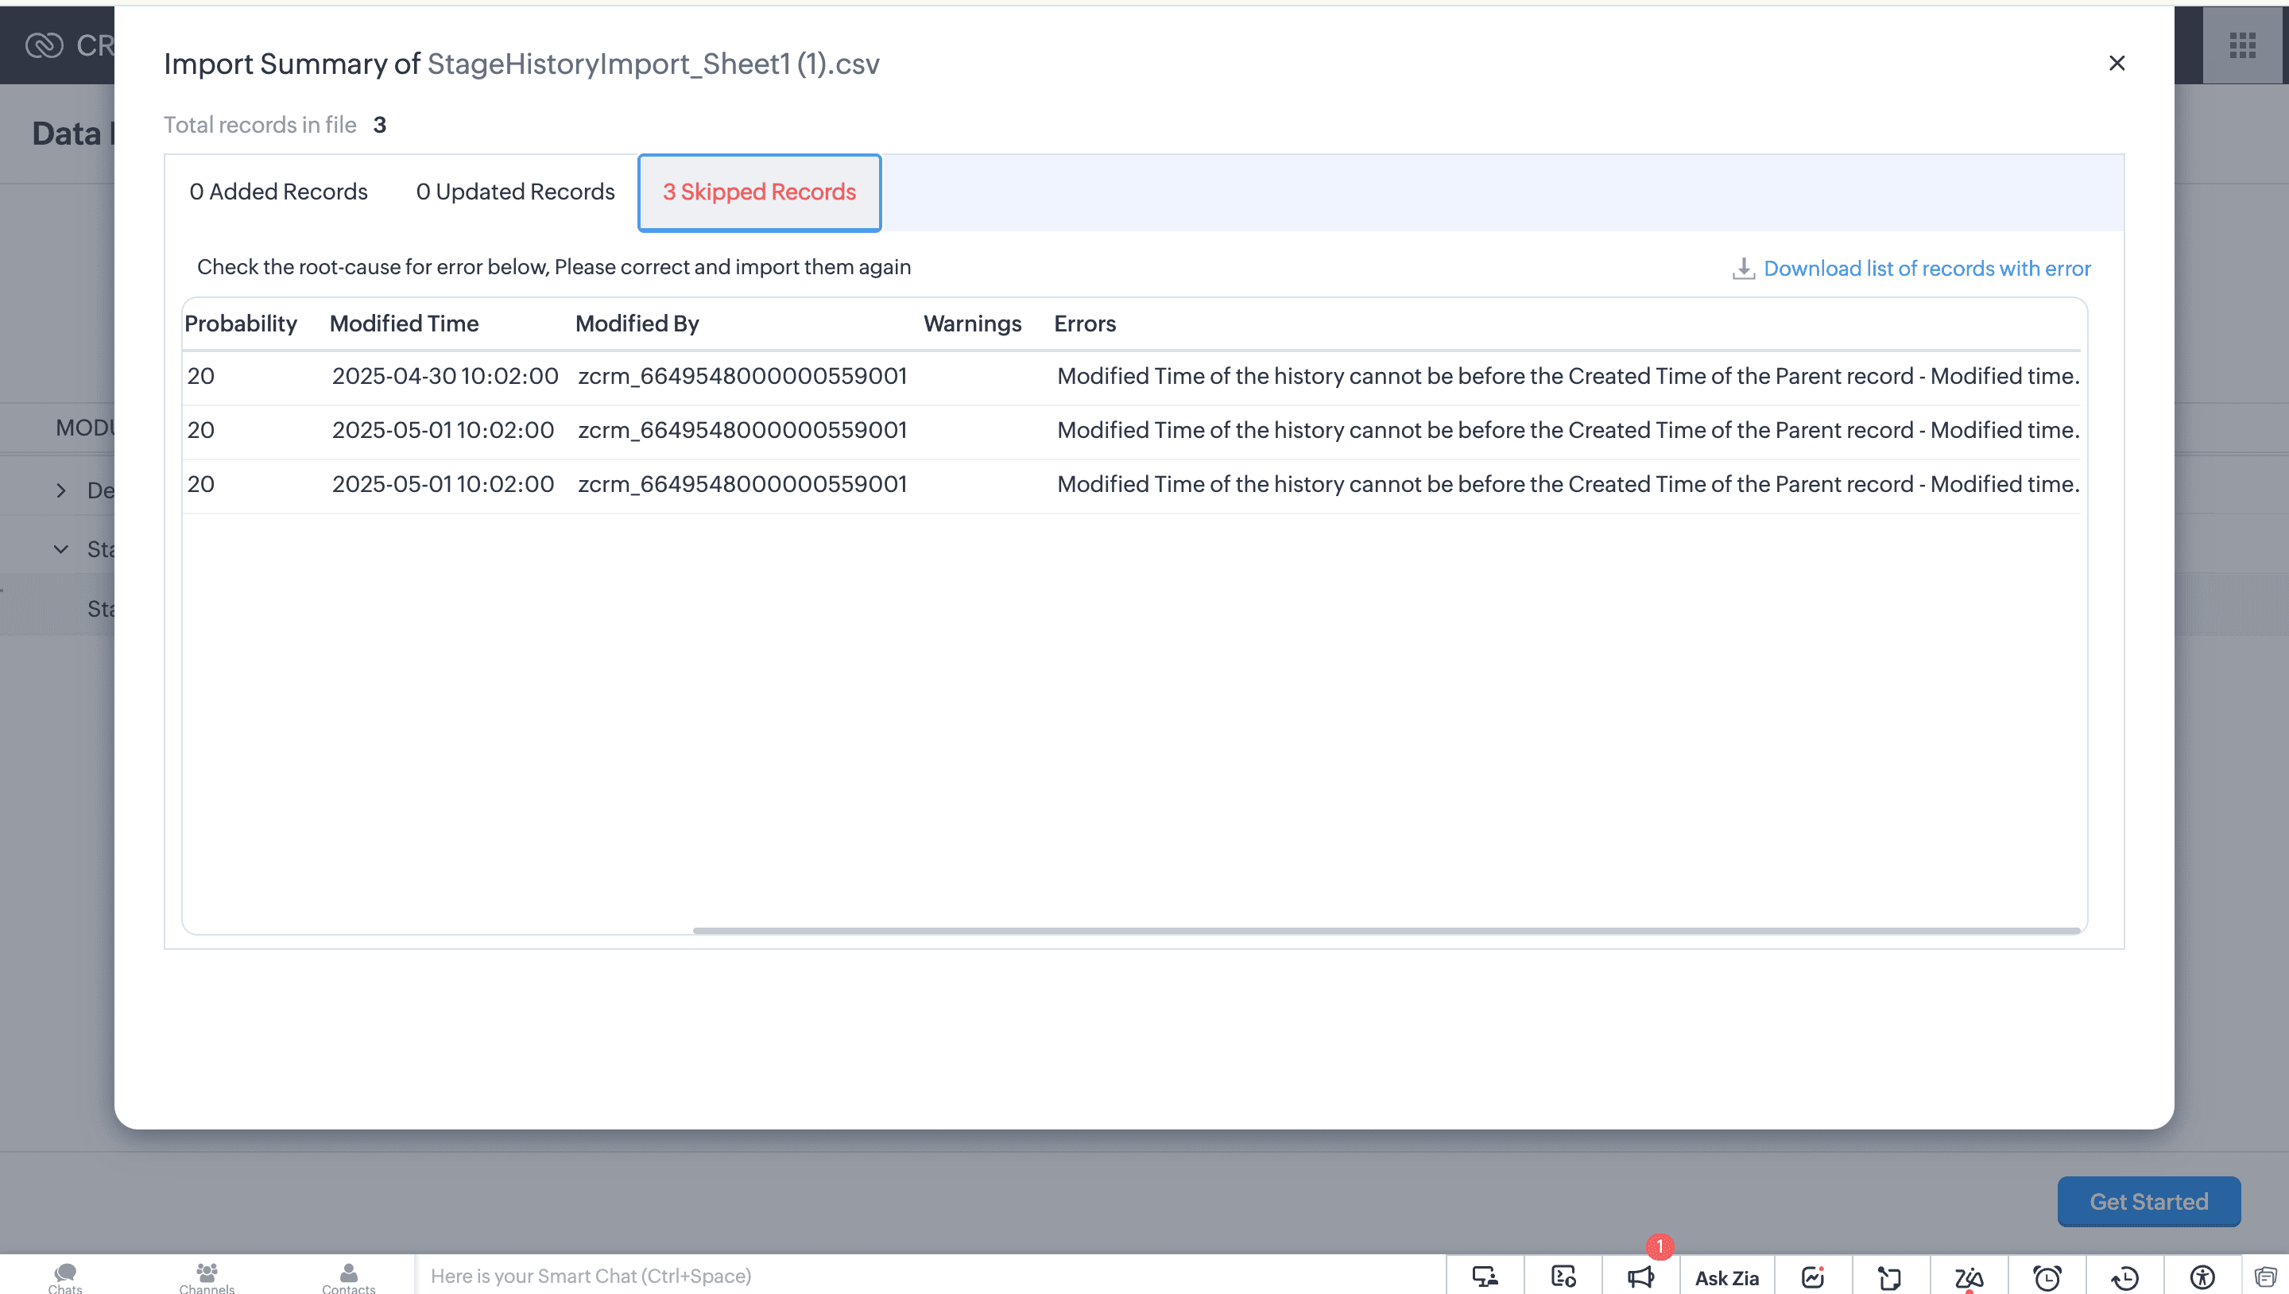The image size is (2289, 1294).
Task: Click the chart analytics icon in bottom bar
Action: click(1813, 1277)
